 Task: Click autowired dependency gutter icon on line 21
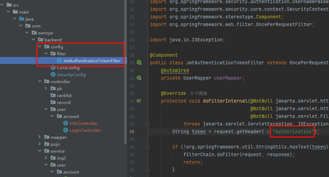pos(139,78)
